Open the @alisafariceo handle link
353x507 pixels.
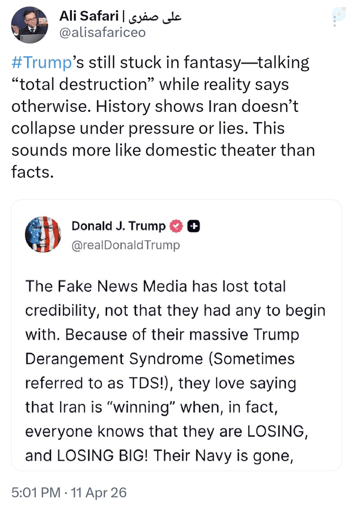pyautogui.click(x=103, y=32)
